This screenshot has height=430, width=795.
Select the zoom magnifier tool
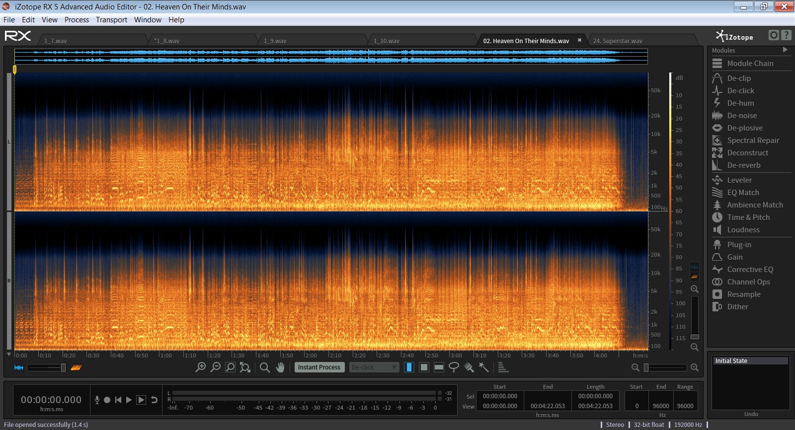(265, 367)
